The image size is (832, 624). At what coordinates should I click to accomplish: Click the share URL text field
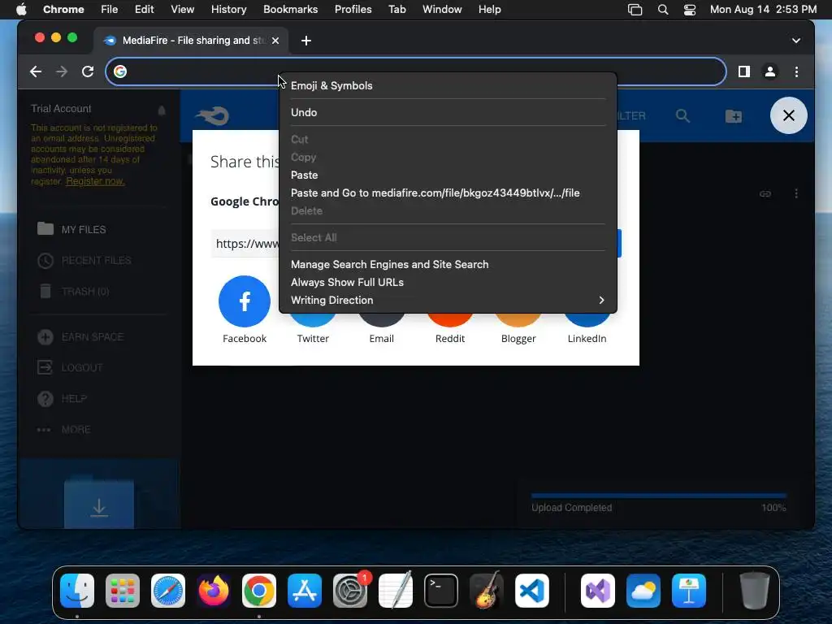(245, 244)
